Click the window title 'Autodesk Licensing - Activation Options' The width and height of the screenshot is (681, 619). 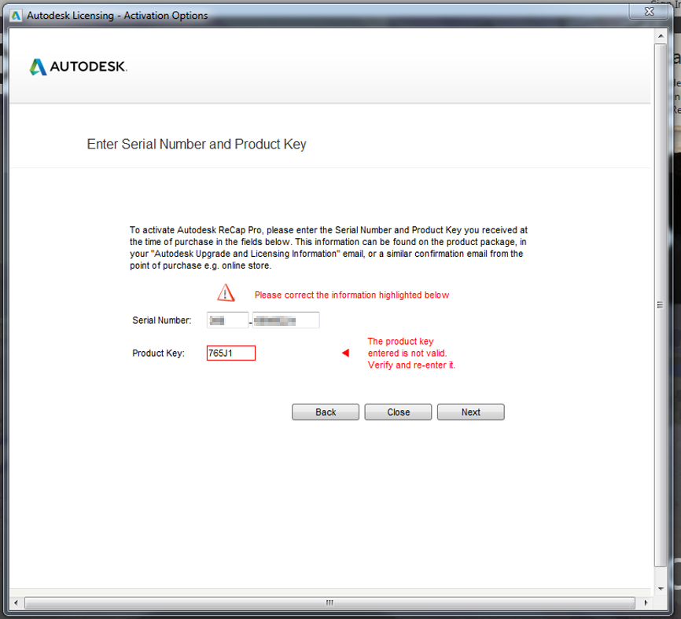(x=117, y=16)
